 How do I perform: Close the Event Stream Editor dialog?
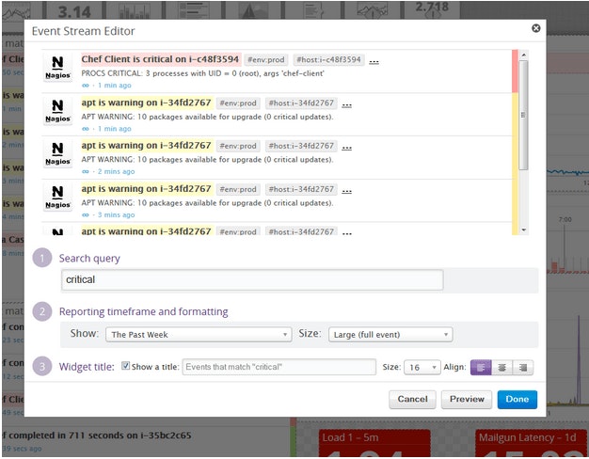point(536,28)
